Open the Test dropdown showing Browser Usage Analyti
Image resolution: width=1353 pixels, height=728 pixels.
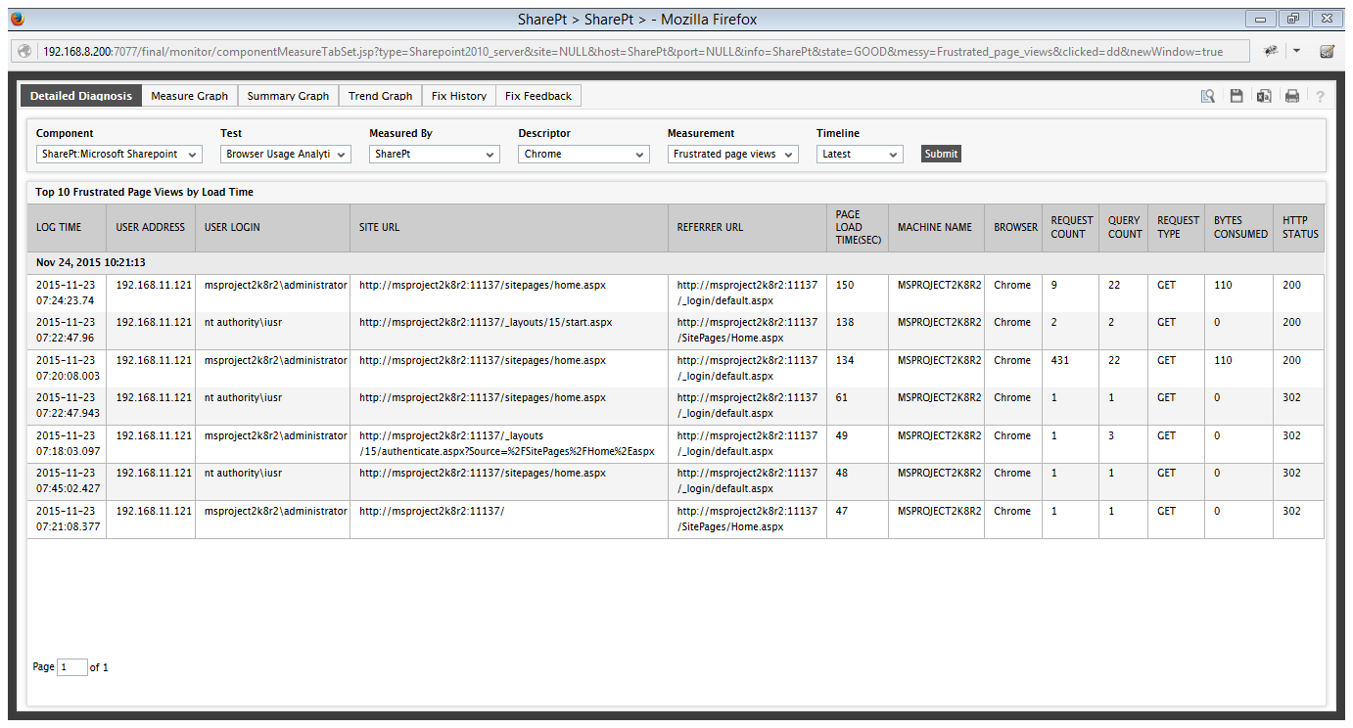(x=286, y=154)
